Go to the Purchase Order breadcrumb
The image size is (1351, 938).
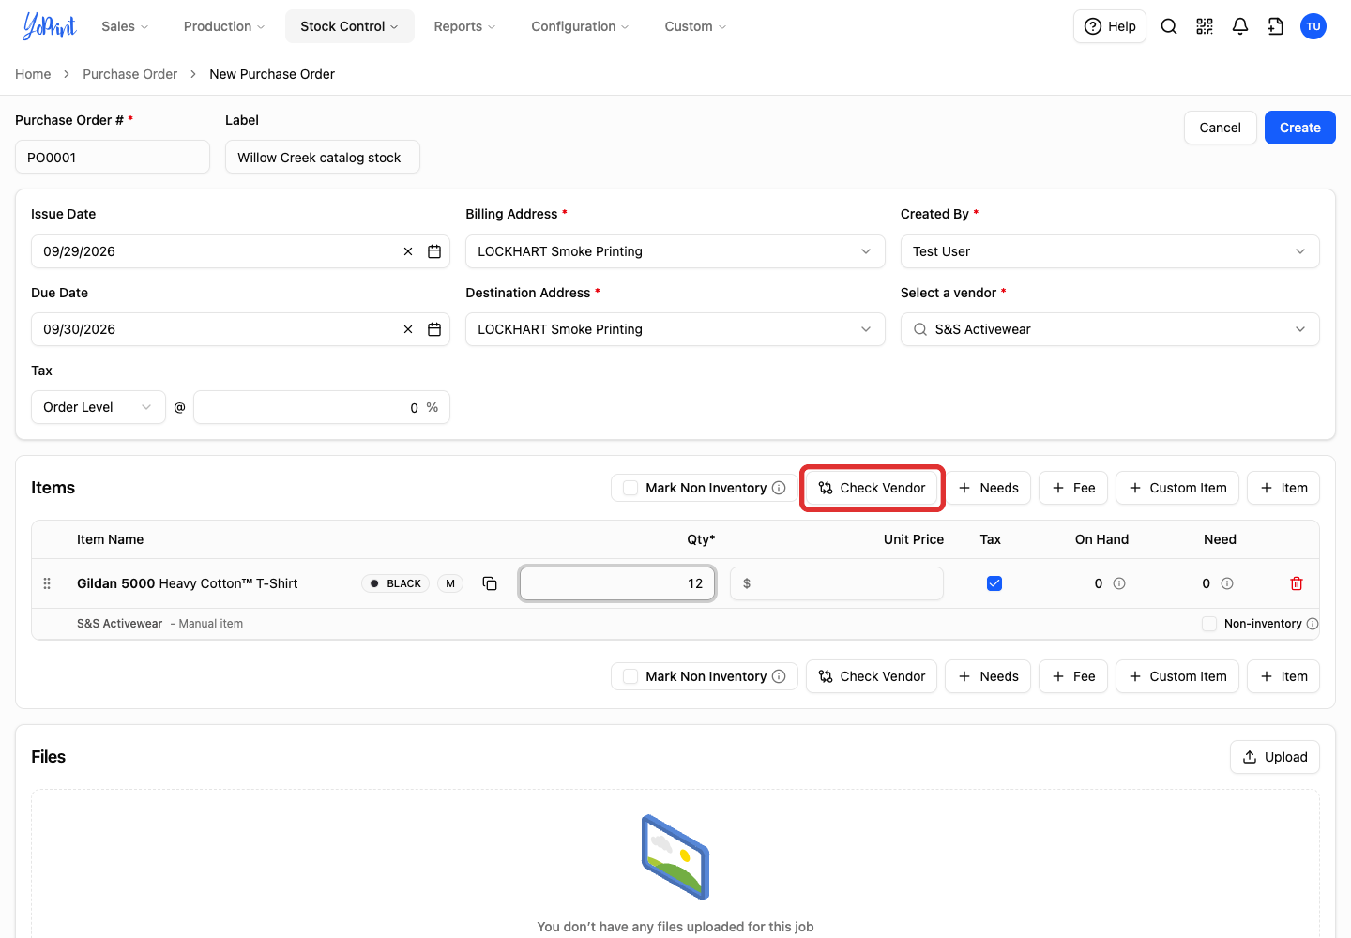click(x=129, y=74)
